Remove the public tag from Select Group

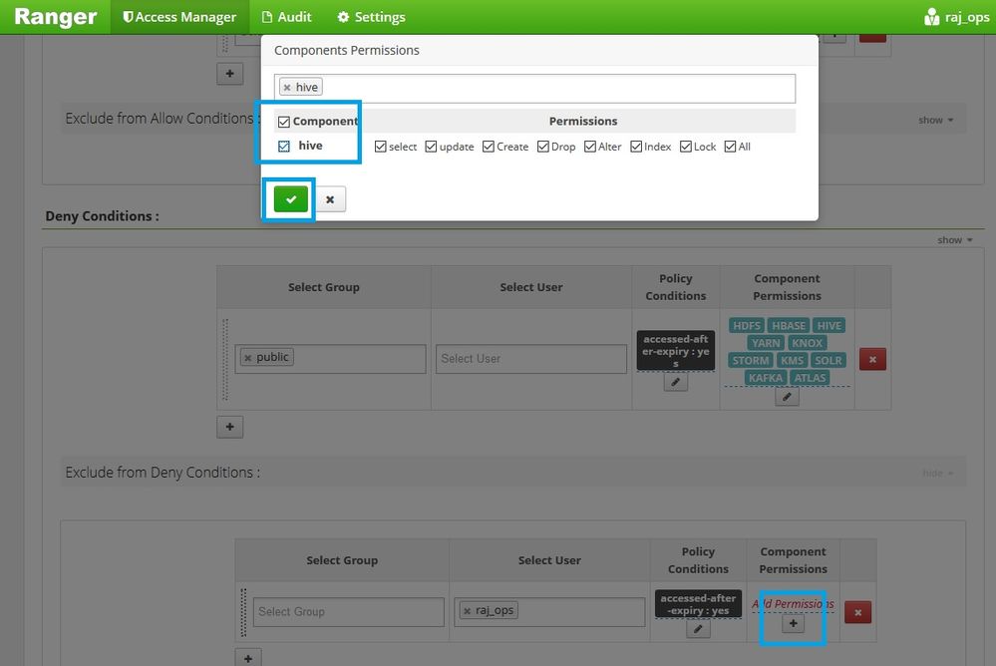[248, 358]
